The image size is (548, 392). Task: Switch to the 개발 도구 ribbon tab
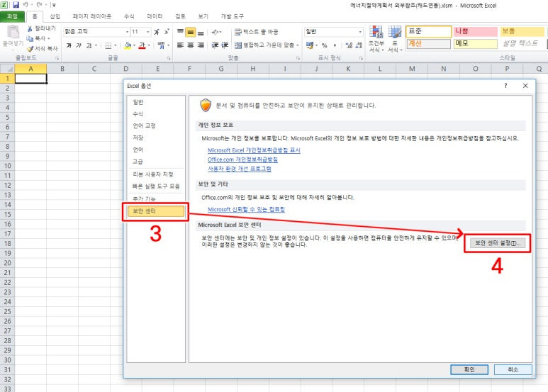pos(233,16)
